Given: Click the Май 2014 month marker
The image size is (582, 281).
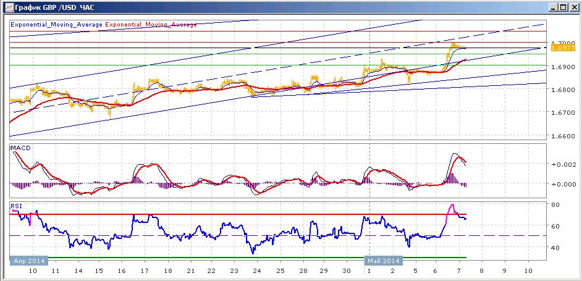Looking at the screenshot, I should (384, 261).
